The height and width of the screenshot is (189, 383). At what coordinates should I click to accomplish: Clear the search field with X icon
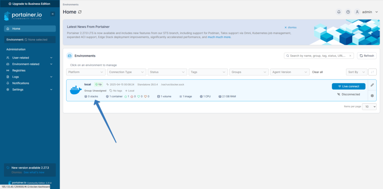(x=350, y=56)
